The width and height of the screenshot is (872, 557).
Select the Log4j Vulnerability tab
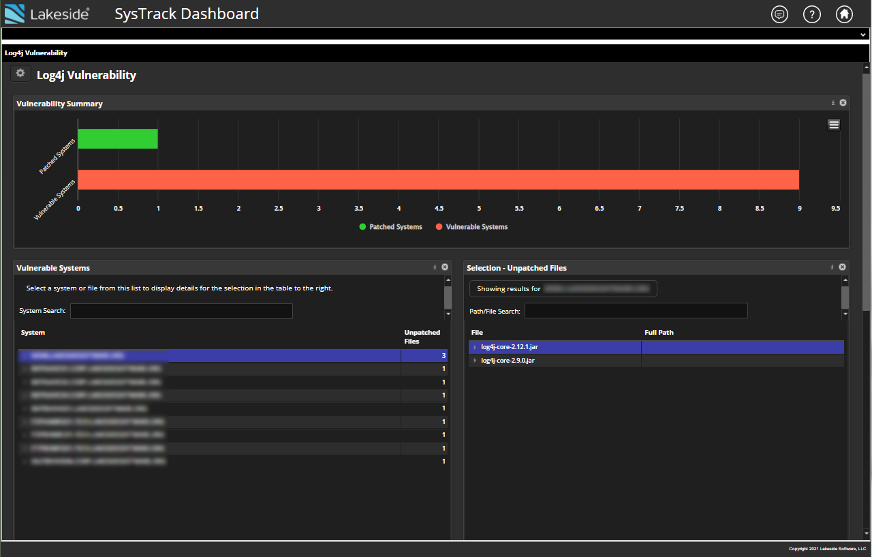[x=36, y=53]
